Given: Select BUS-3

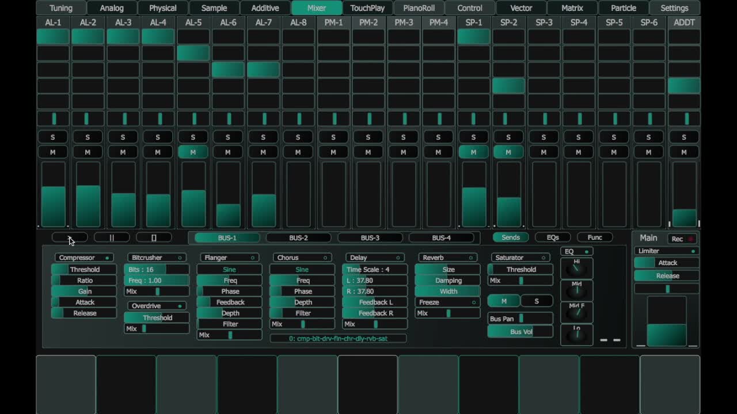Looking at the screenshot, I should (x=370, y=238).
